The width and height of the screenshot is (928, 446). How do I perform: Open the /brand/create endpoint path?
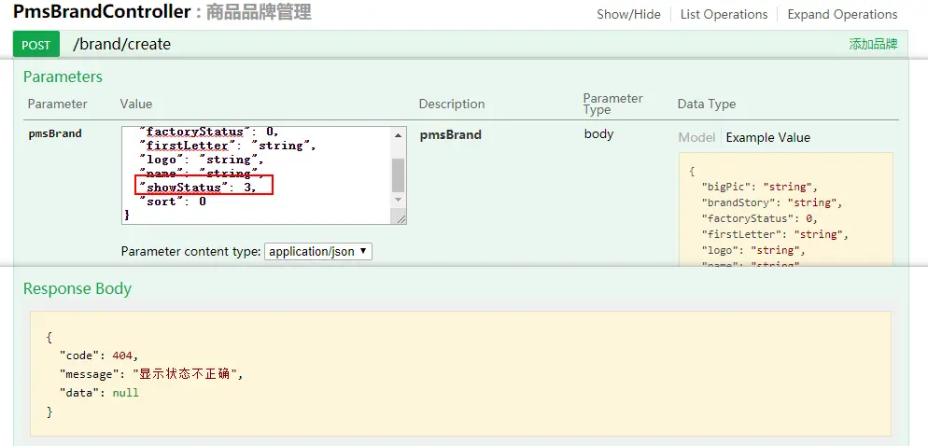121,45
